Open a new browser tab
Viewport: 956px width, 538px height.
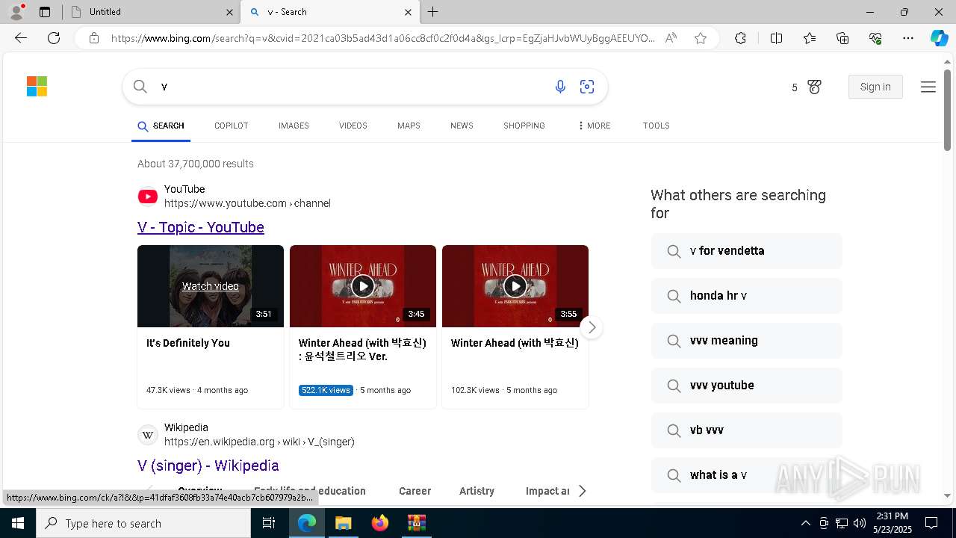(x=433, y=12)
